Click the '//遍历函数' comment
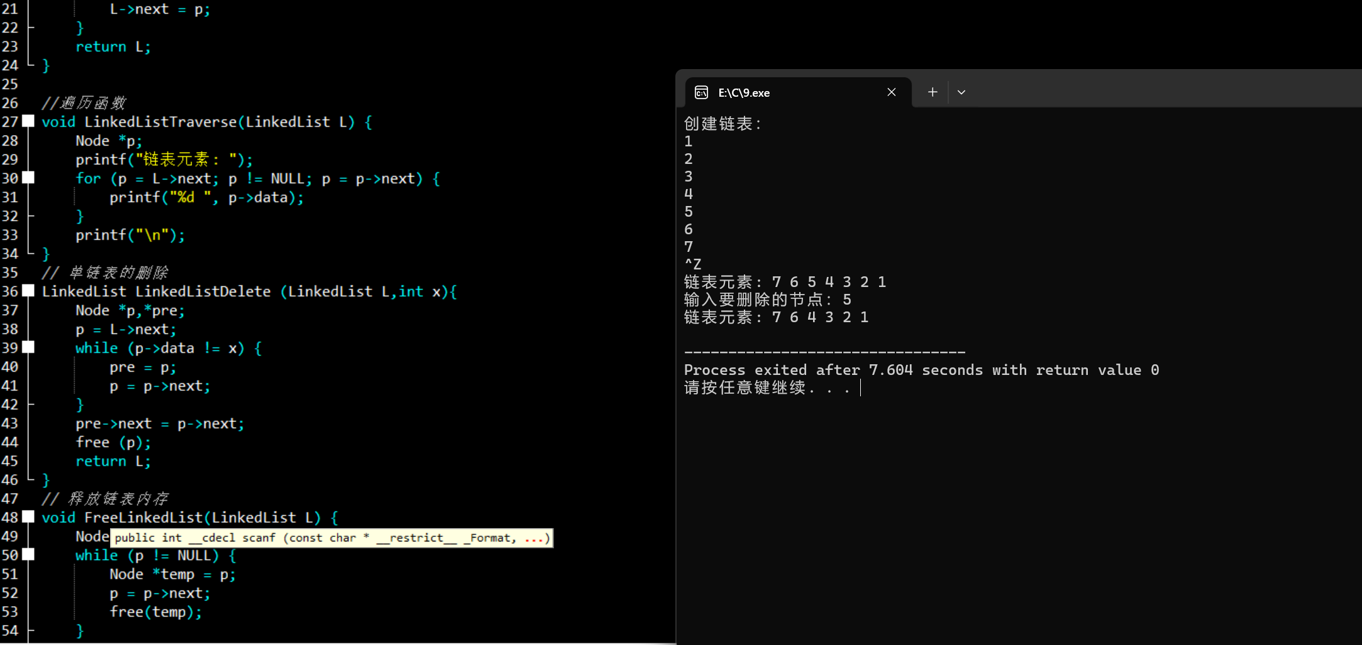Viewport: 1362px width, 645px height. tap(84, 103)
